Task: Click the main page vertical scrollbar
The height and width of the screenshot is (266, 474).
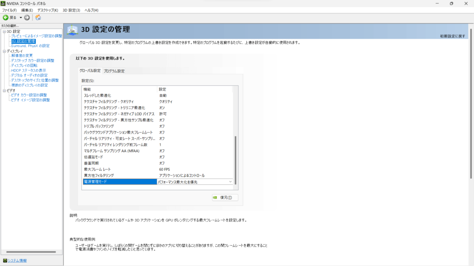Action: tap(471, 103)
